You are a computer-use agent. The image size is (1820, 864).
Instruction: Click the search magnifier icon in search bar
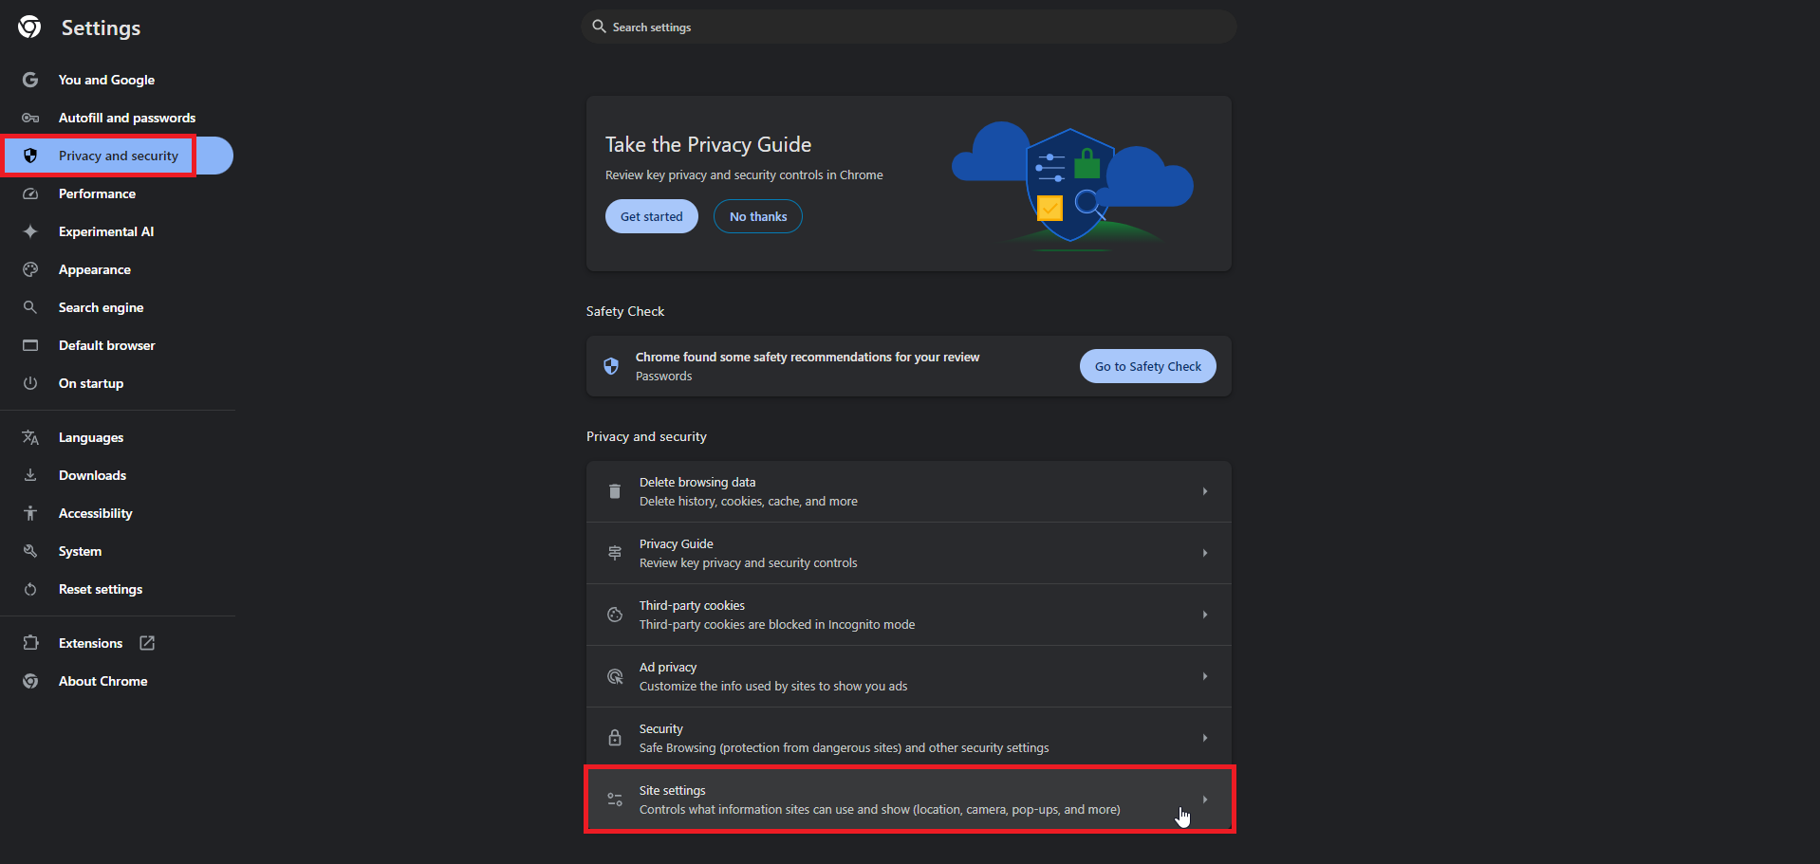[x=599, y=27]
